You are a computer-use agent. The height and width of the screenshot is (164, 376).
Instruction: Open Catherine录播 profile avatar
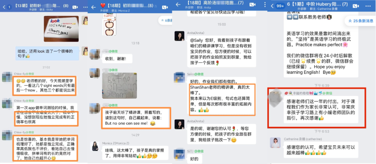pos(275,143)
